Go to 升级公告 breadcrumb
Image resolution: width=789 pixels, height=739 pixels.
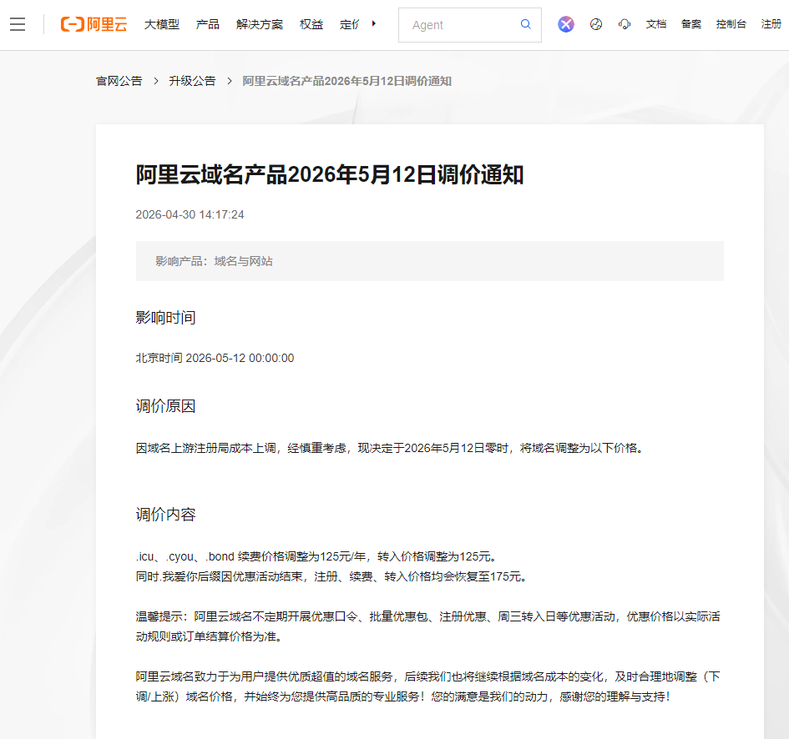(x=192, y=81)
